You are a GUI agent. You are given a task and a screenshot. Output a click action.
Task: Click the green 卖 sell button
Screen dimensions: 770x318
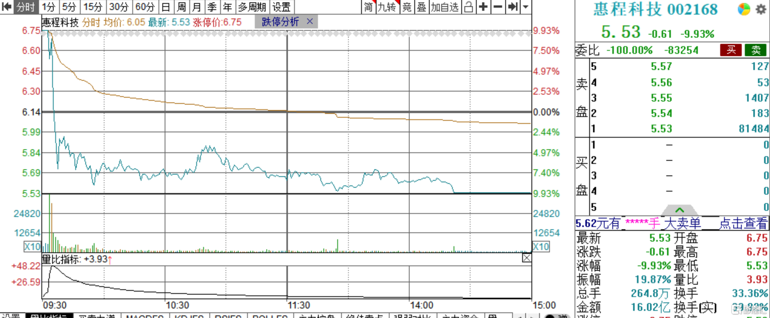(756, 50)
